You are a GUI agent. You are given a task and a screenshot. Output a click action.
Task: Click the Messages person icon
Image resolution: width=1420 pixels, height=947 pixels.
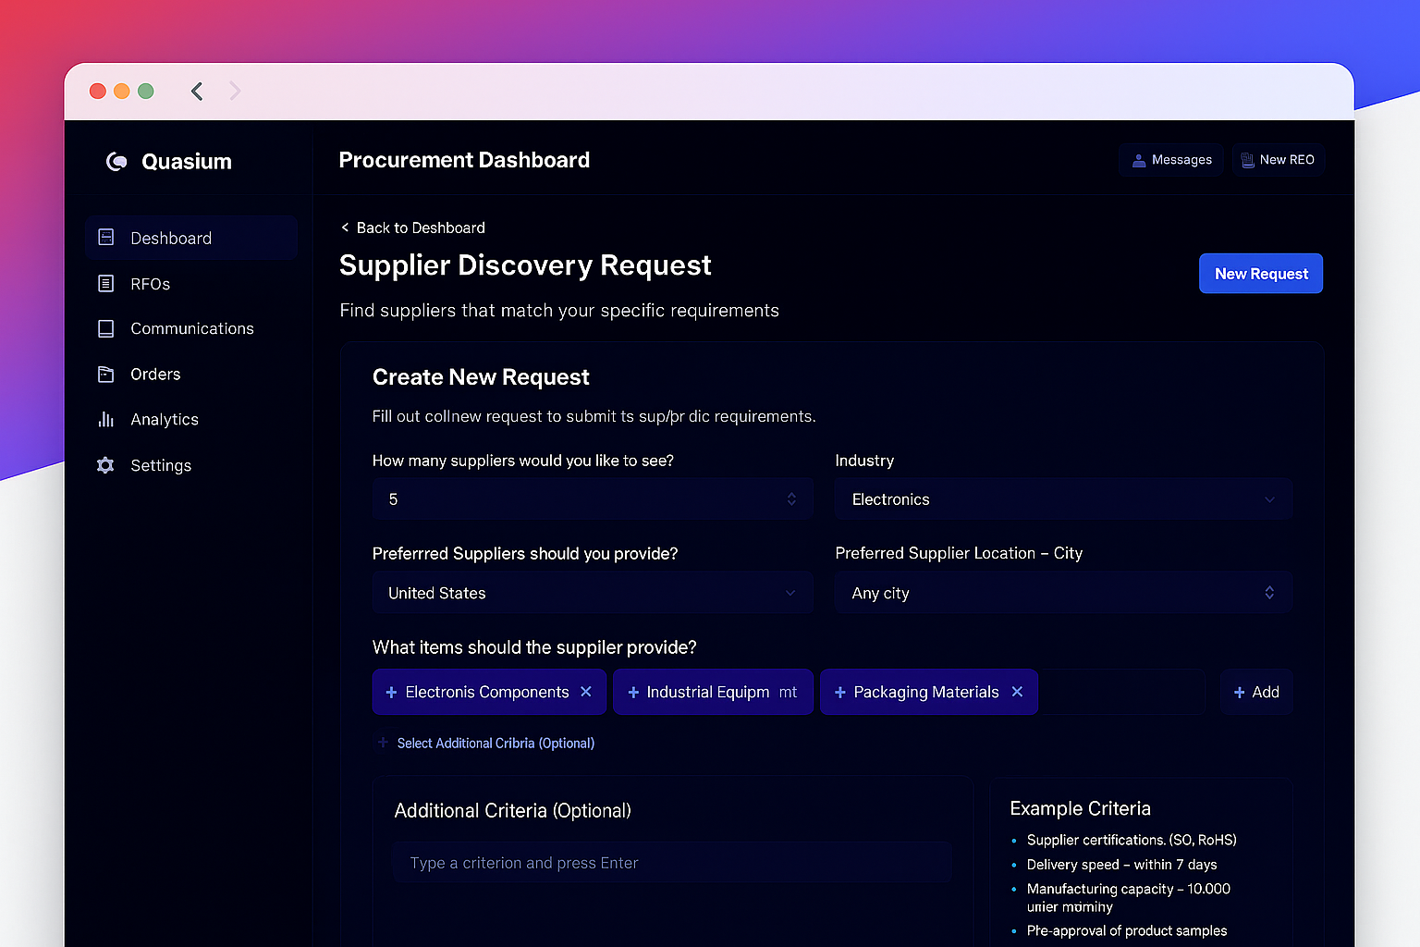pos(1139,160)
